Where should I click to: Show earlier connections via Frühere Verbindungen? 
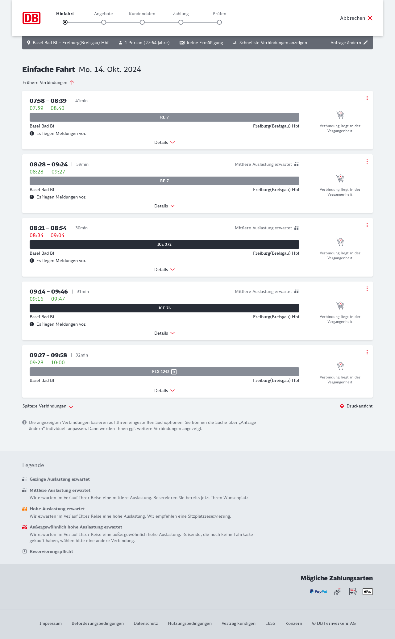[x=48, y=82]
